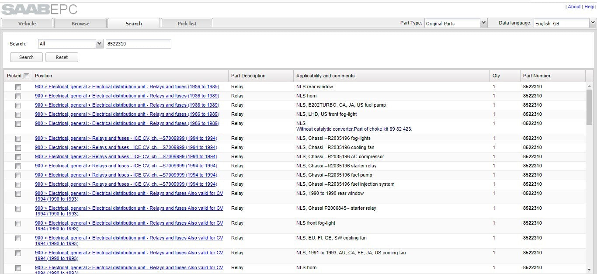The height and width of the screenshot is (274, 597).
Task: Click the Reset button
Action: click(x=62, y=57)
